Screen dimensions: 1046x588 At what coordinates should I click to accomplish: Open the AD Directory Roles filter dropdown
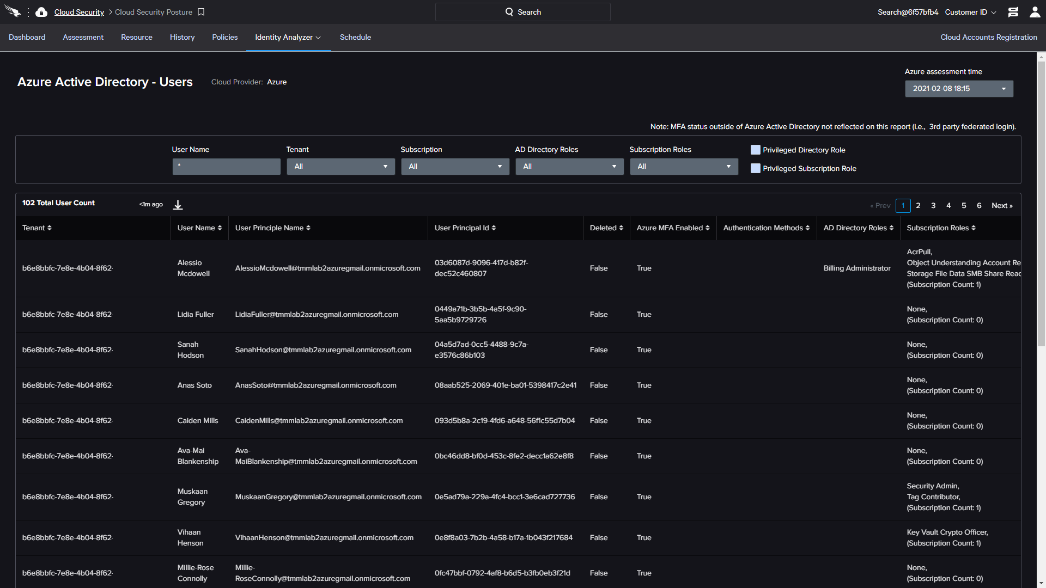click(x=569, y=167)
